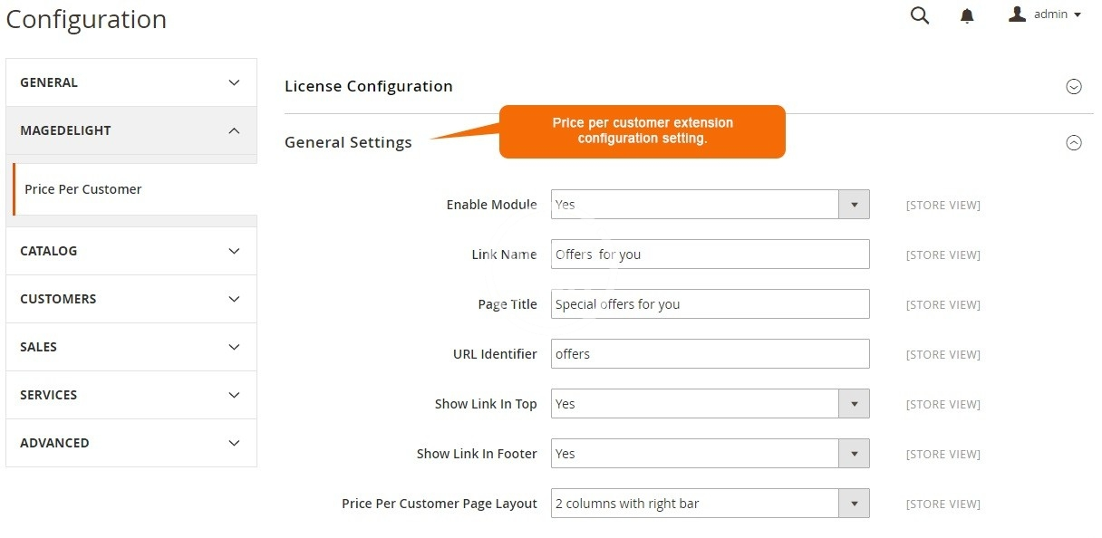
Task: Expand the Customers configuration group
Action: click(x=131, y=299)
